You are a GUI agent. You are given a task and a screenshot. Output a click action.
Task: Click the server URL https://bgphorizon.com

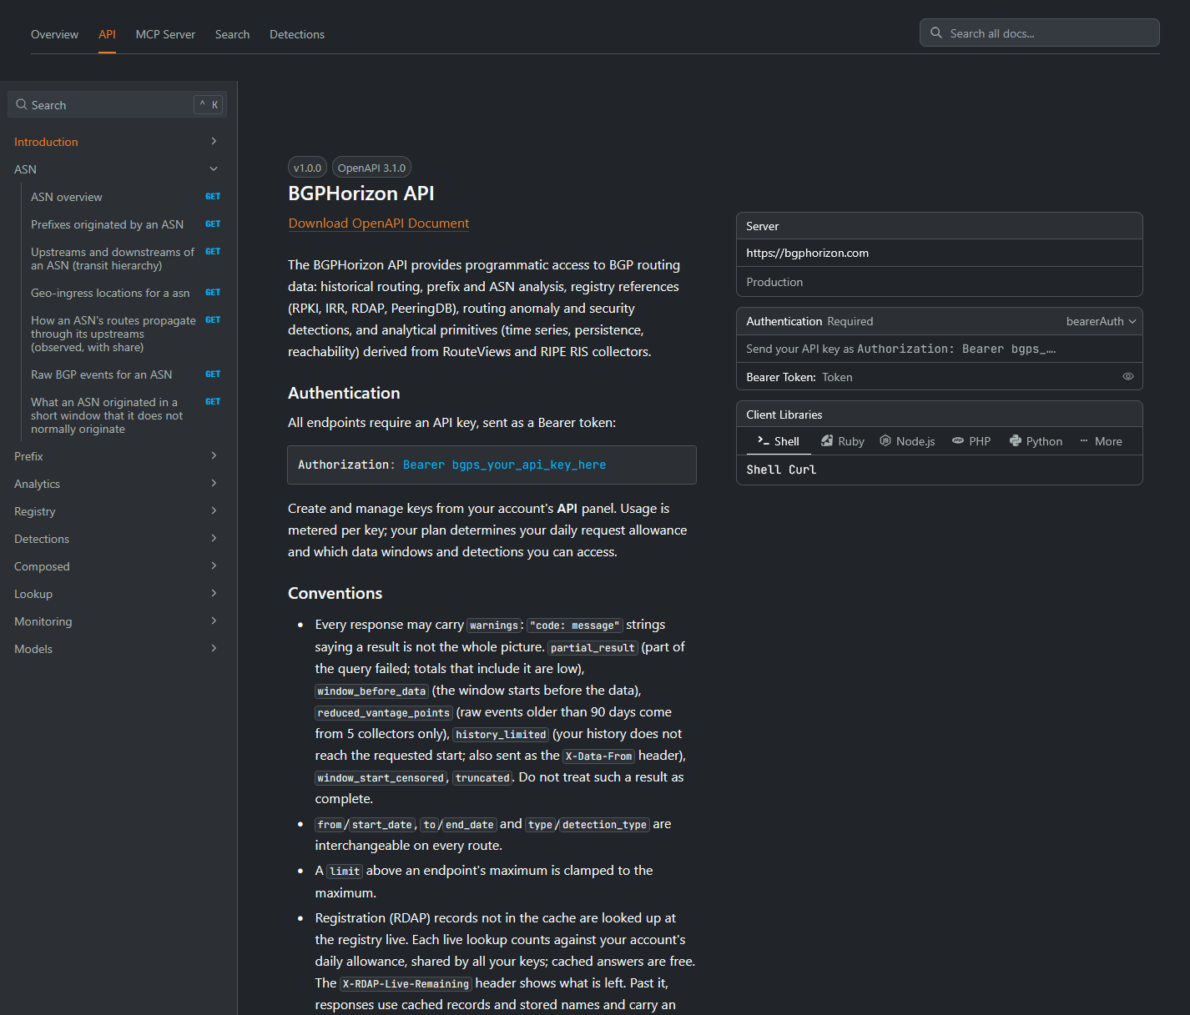[807, 253]
